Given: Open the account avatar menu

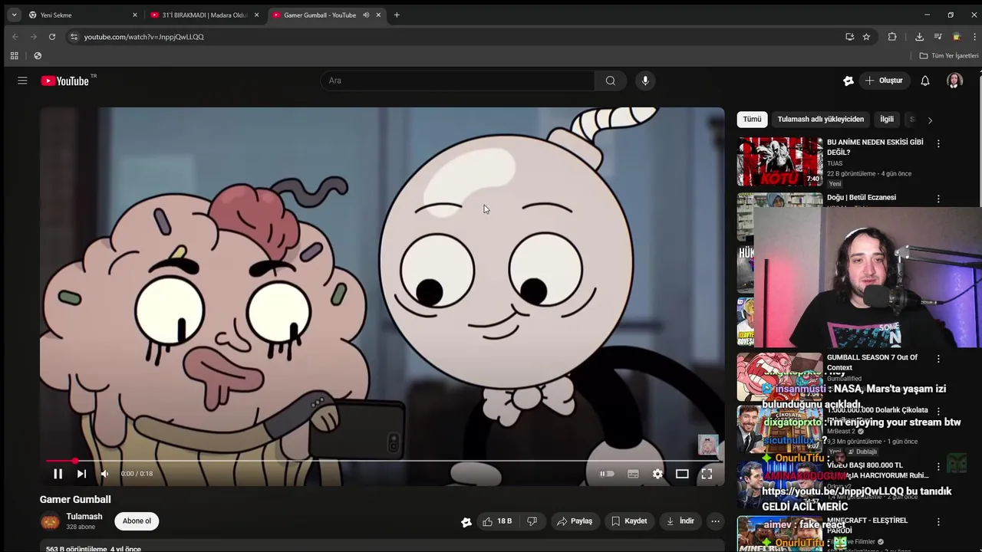Looking at the screenshot, I should pos(954,80).
